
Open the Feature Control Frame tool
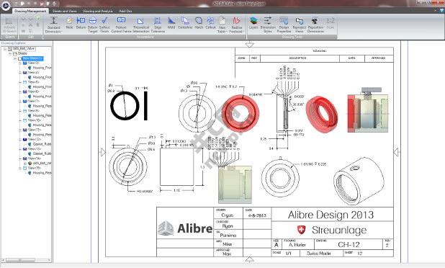pos(121,24)
